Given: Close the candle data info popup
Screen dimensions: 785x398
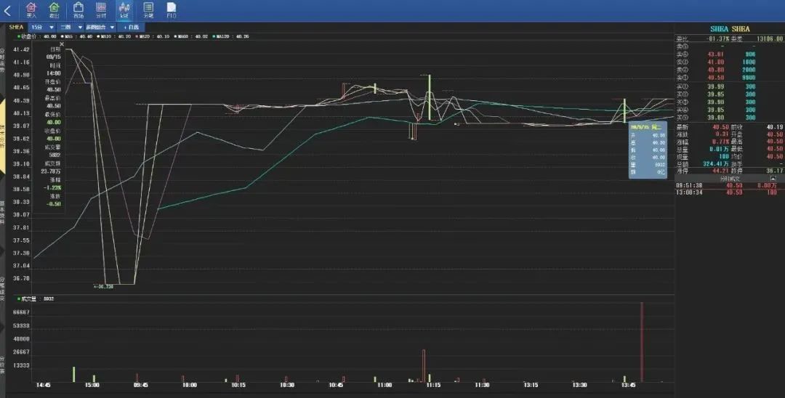Looking at the screenshot, I should [x=62, y=44].
